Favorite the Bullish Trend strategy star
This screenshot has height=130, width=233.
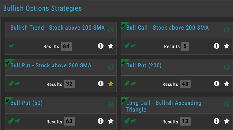coord(111,46)
